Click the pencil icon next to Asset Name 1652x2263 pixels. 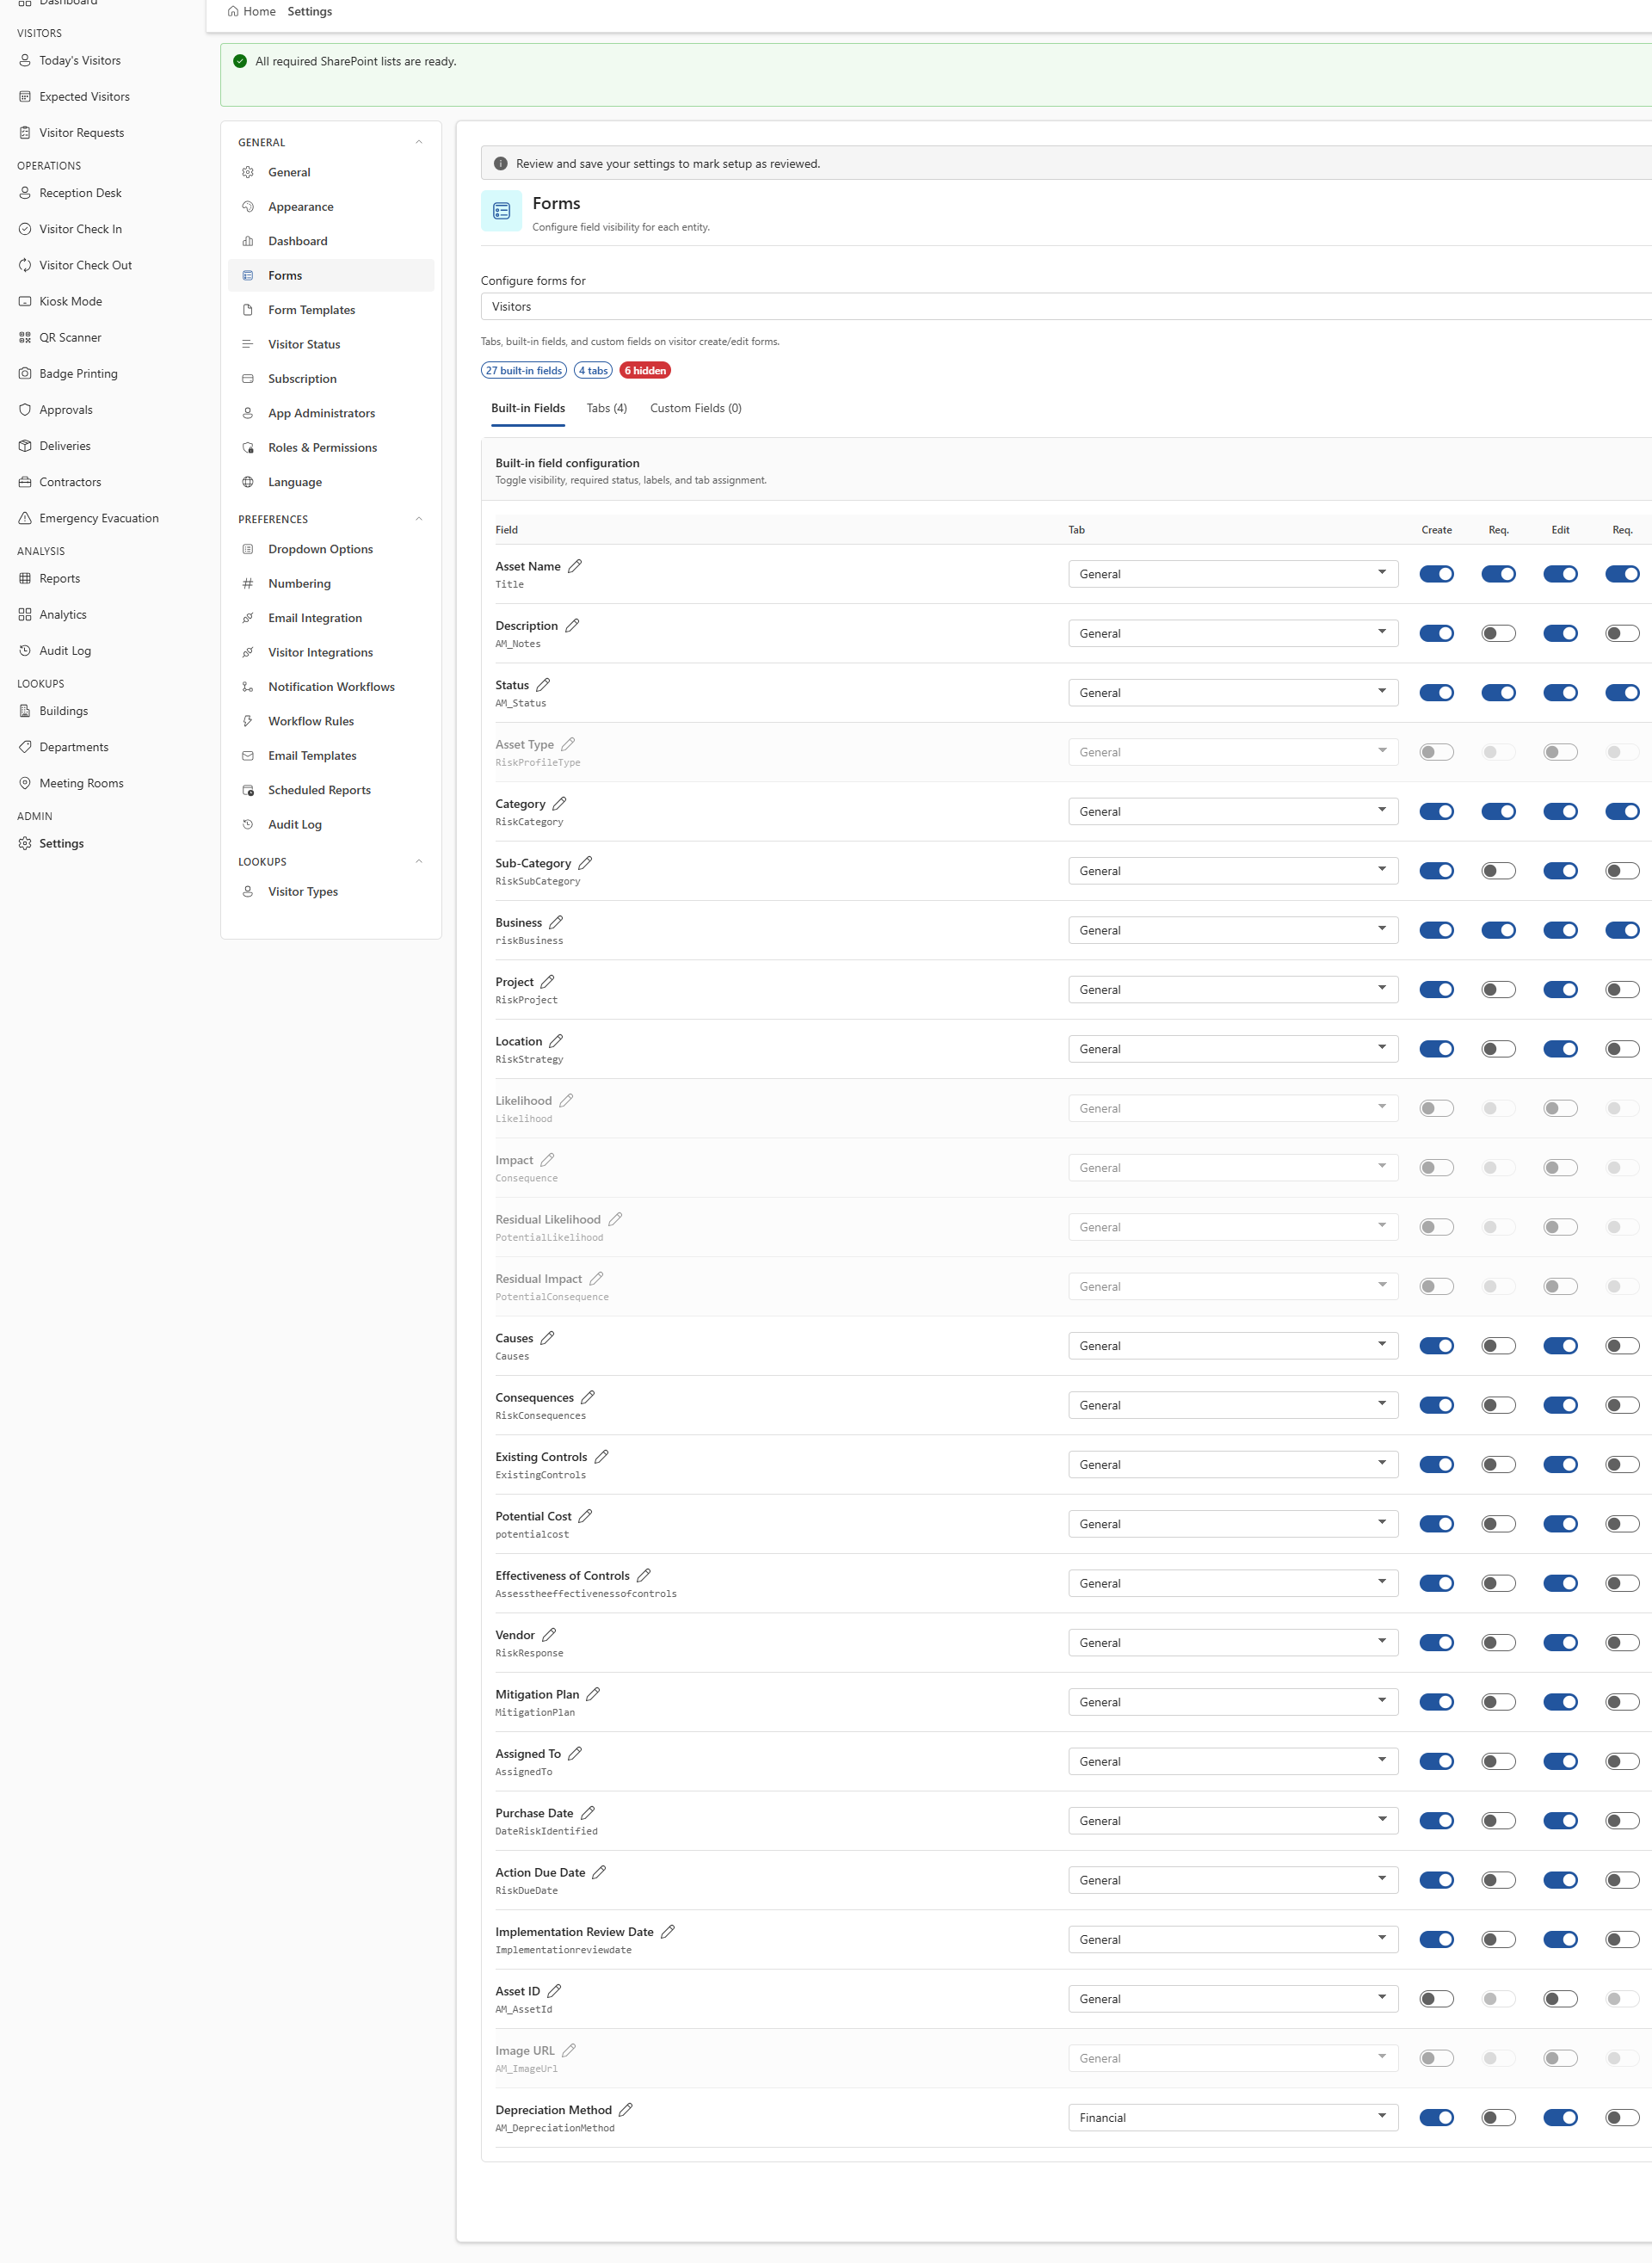[x=575, y=566]
